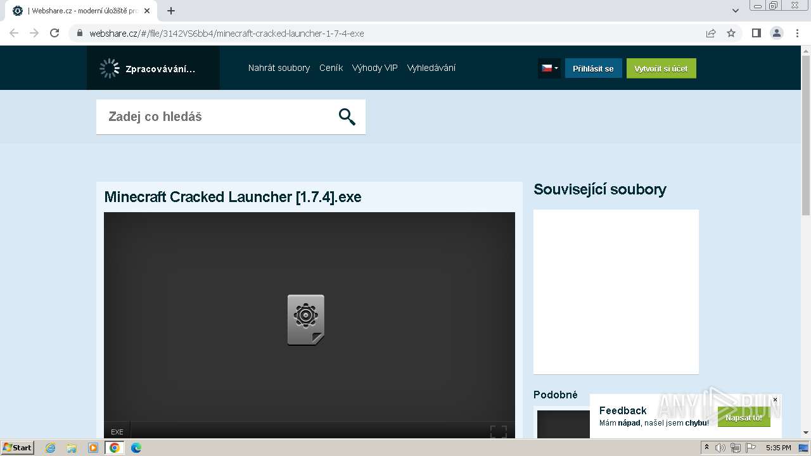Click the page scrollbar down arrow
The image size is (811, 456).
coord(806,433)
